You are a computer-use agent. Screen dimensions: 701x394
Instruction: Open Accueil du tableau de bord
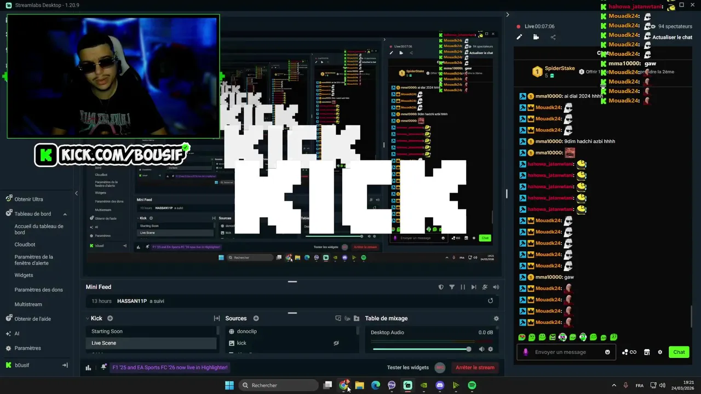pyautogui.click(x=39, y=229)
